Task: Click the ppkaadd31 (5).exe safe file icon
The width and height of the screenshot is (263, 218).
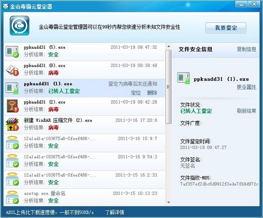Action: [x=12, y=52]
